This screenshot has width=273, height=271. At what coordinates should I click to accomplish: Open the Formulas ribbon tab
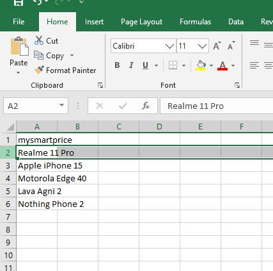coord(195,22)
